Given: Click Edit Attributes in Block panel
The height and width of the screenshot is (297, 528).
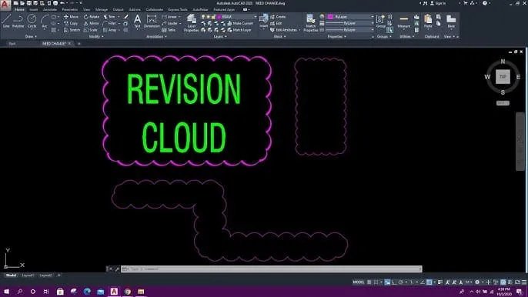Looking at the screenshot, I should [x=283, y=30].
